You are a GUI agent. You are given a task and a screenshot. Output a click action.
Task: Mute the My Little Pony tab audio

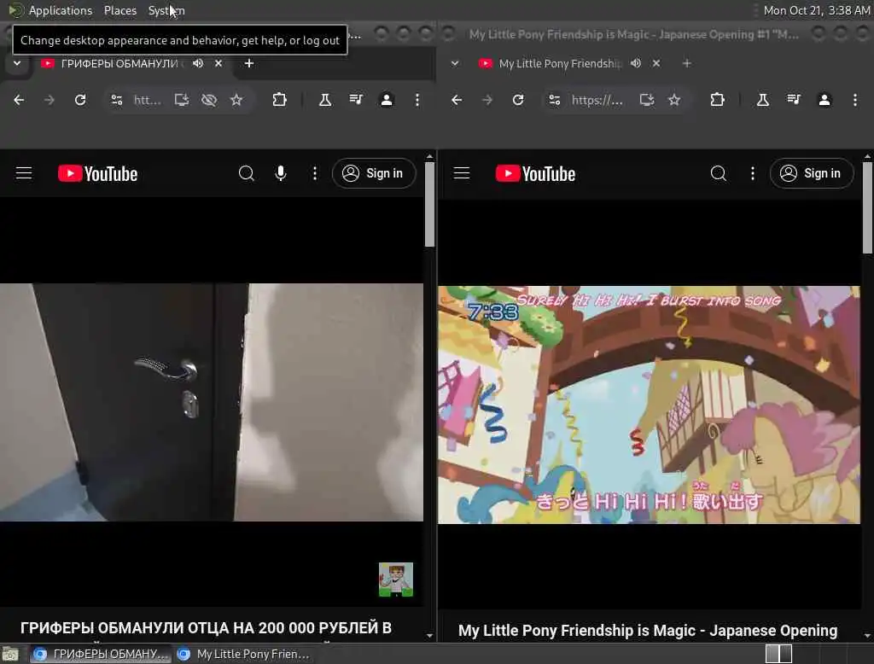click(635, 63)
